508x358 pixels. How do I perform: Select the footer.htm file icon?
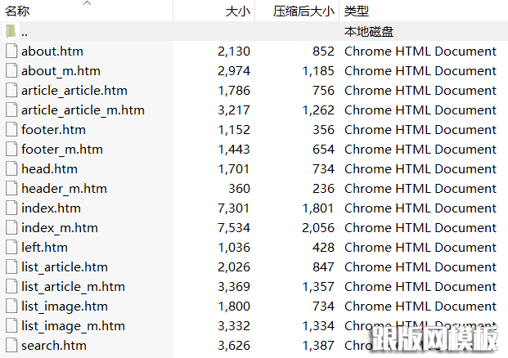[x=11, y=129]
